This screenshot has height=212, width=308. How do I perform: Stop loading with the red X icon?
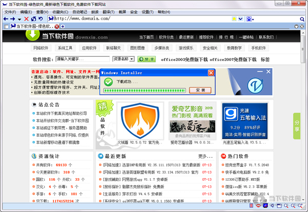point(26,19)
